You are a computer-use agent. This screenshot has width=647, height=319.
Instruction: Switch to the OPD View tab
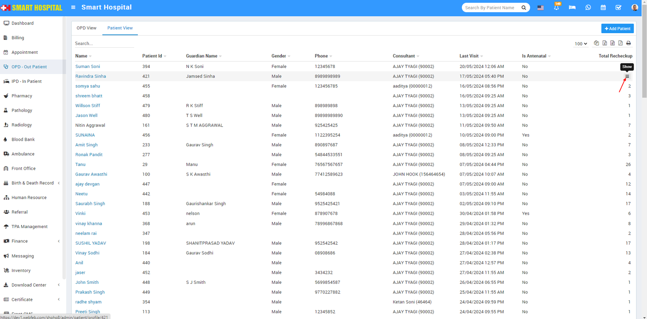(87, 28)
